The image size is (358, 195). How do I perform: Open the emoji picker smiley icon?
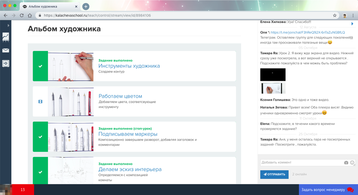[352, 162]
